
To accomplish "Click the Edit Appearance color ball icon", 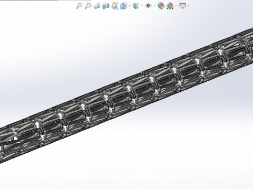I will point(161,6).
